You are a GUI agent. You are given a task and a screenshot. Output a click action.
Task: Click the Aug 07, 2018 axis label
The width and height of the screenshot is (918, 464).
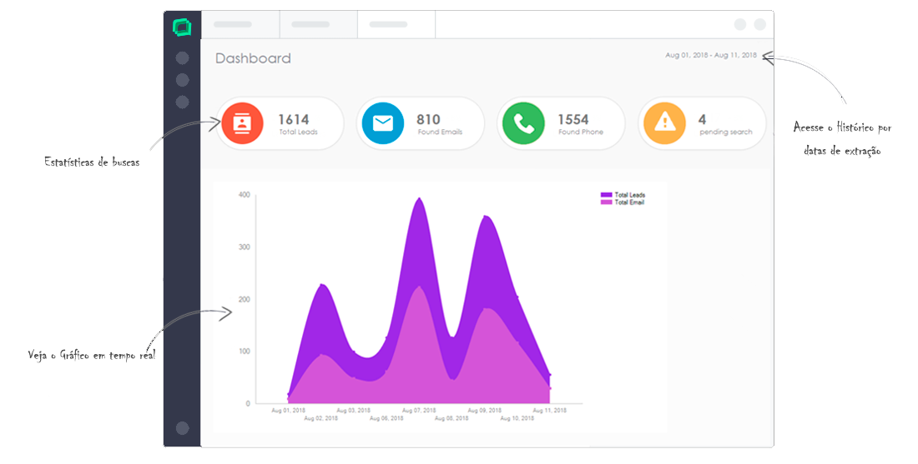(x=419, y=410)
